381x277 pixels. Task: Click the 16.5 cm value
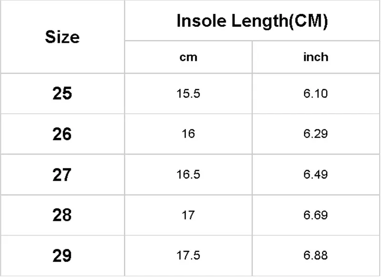pos(188,175)
